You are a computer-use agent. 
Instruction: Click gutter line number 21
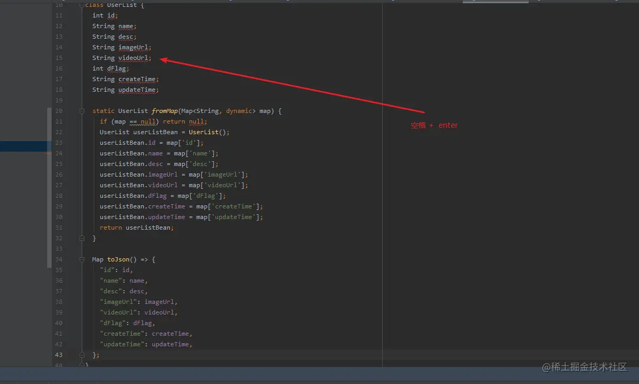pyautogui.click(x=58, y=121)
